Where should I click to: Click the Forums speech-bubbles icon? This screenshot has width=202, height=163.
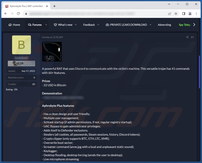click(x=30, y=25)
